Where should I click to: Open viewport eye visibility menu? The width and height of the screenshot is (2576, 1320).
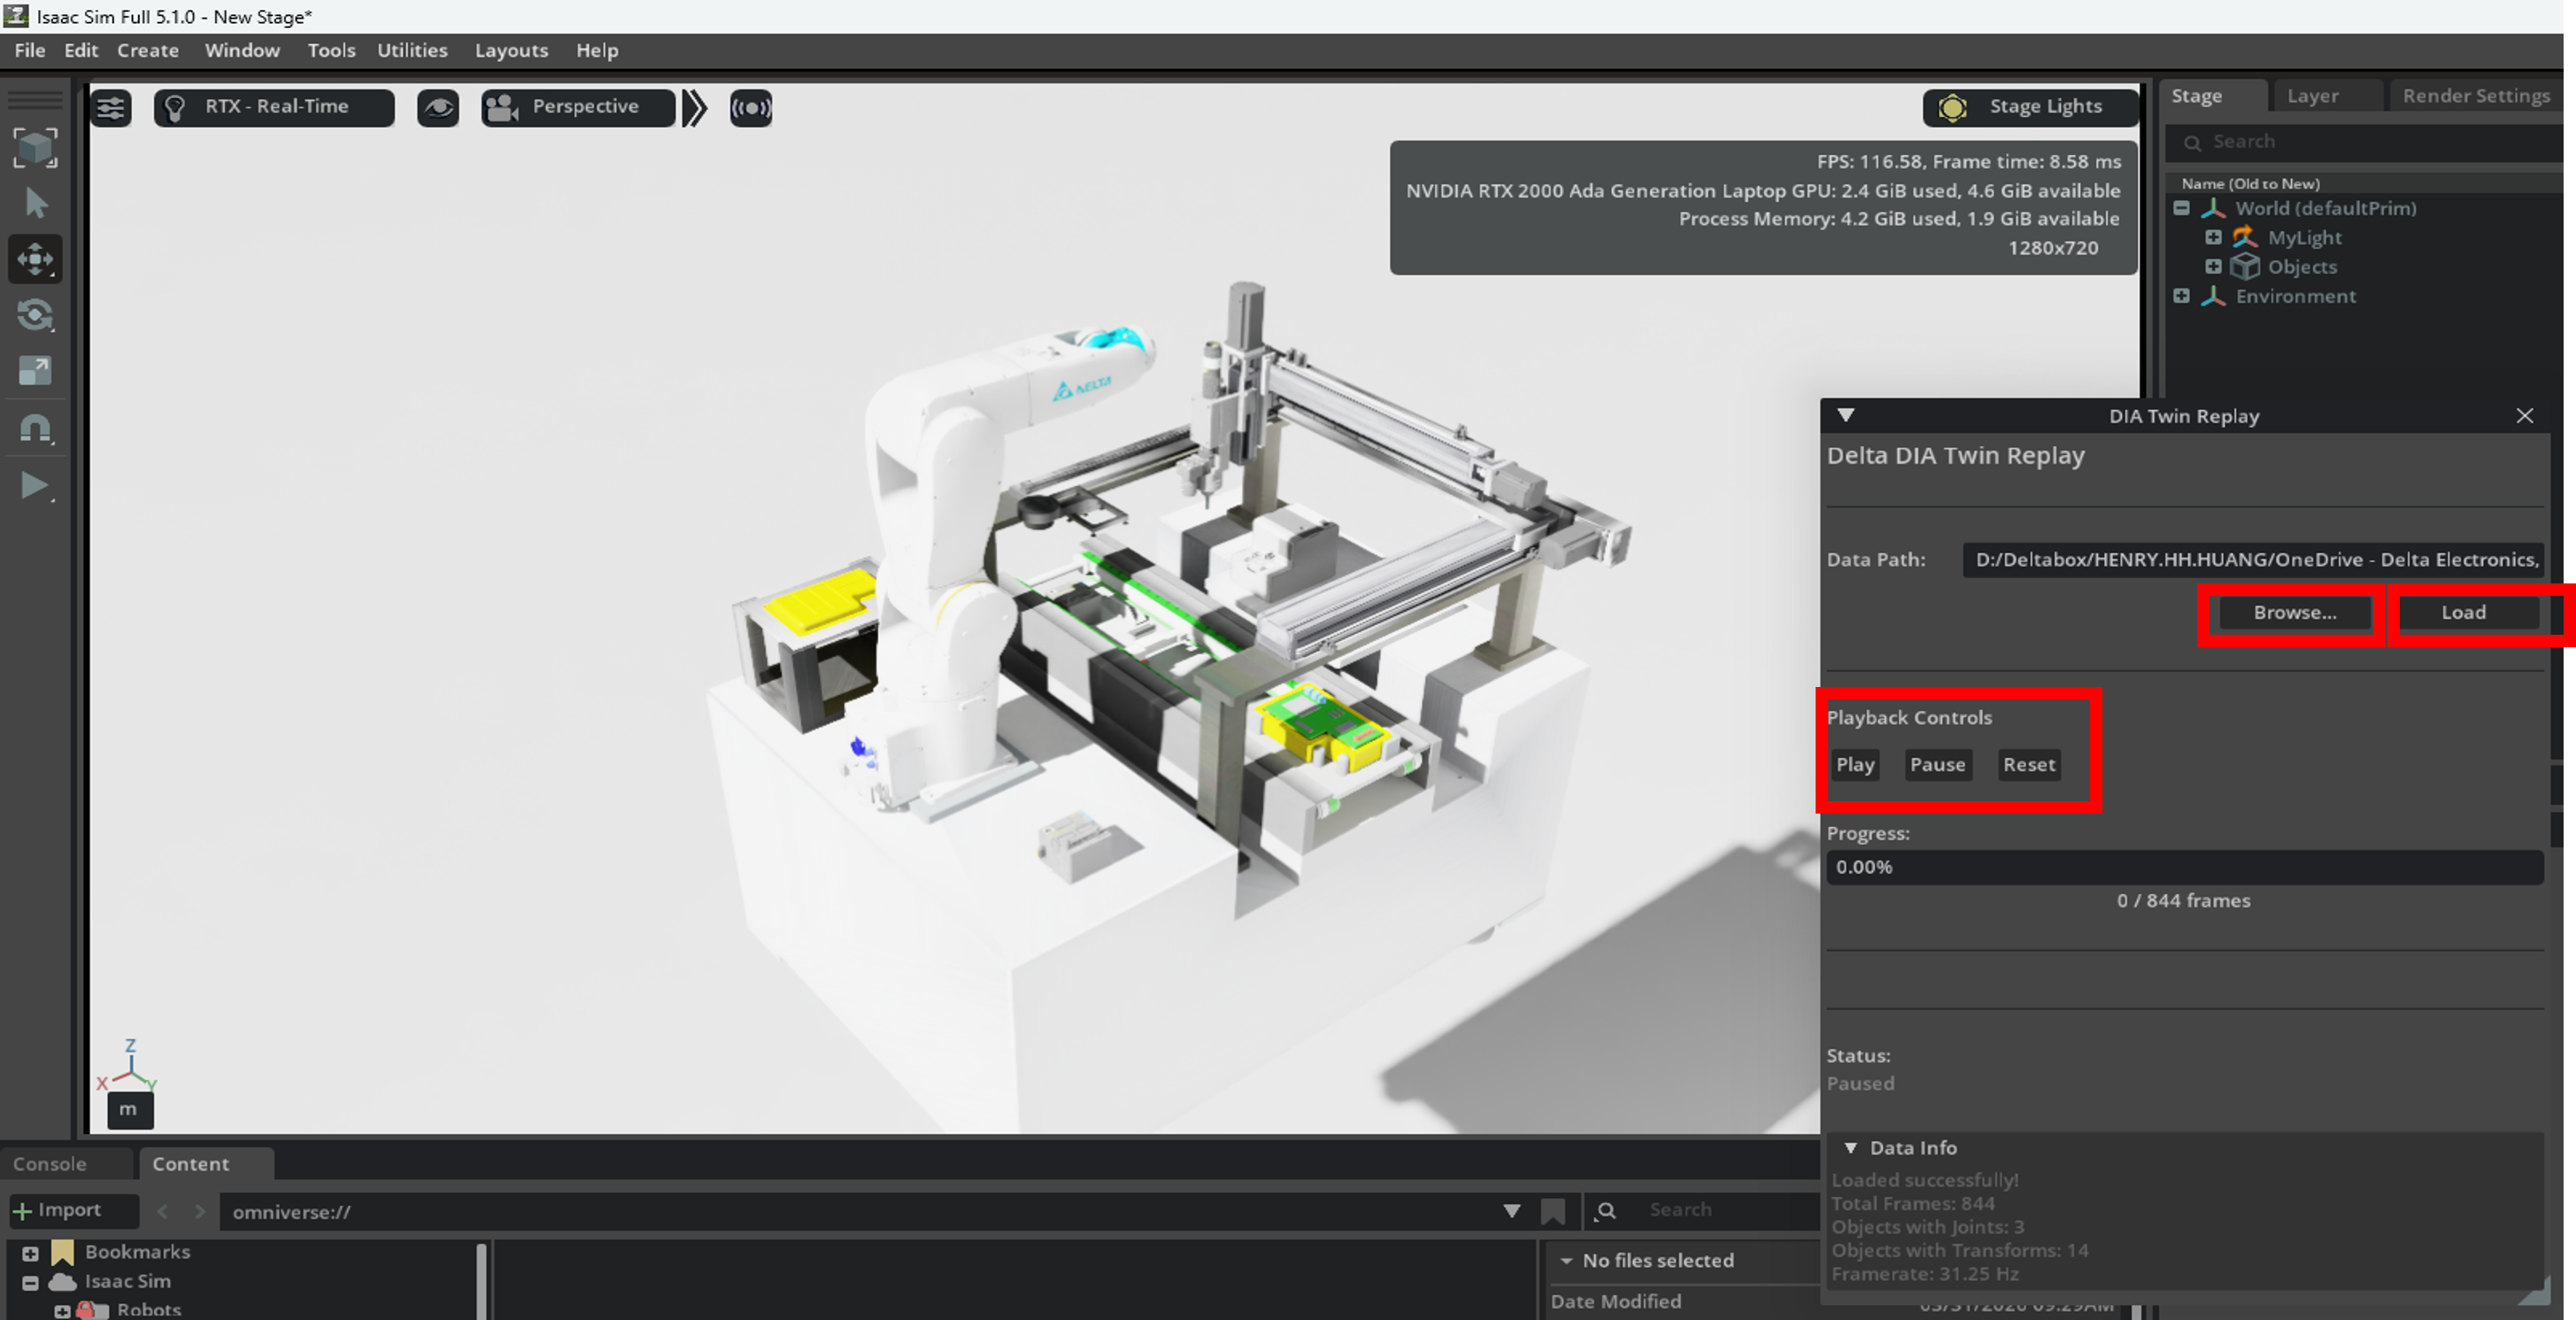(x=438, y=107)
